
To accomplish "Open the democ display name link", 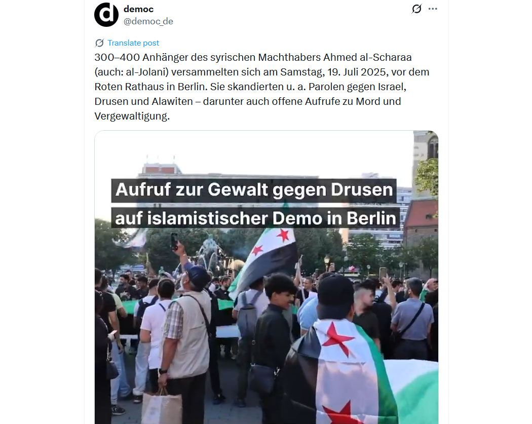I will (x=138, y=9).
